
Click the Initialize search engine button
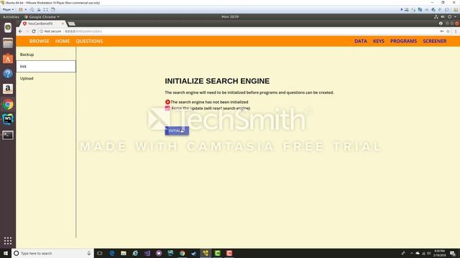click(177, 130)
